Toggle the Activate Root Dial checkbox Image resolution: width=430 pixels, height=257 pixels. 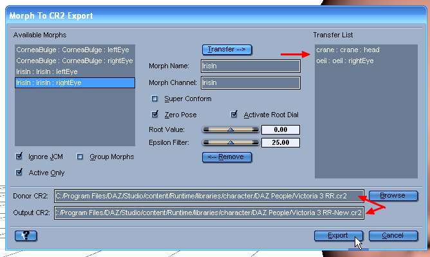pos(234,114)
